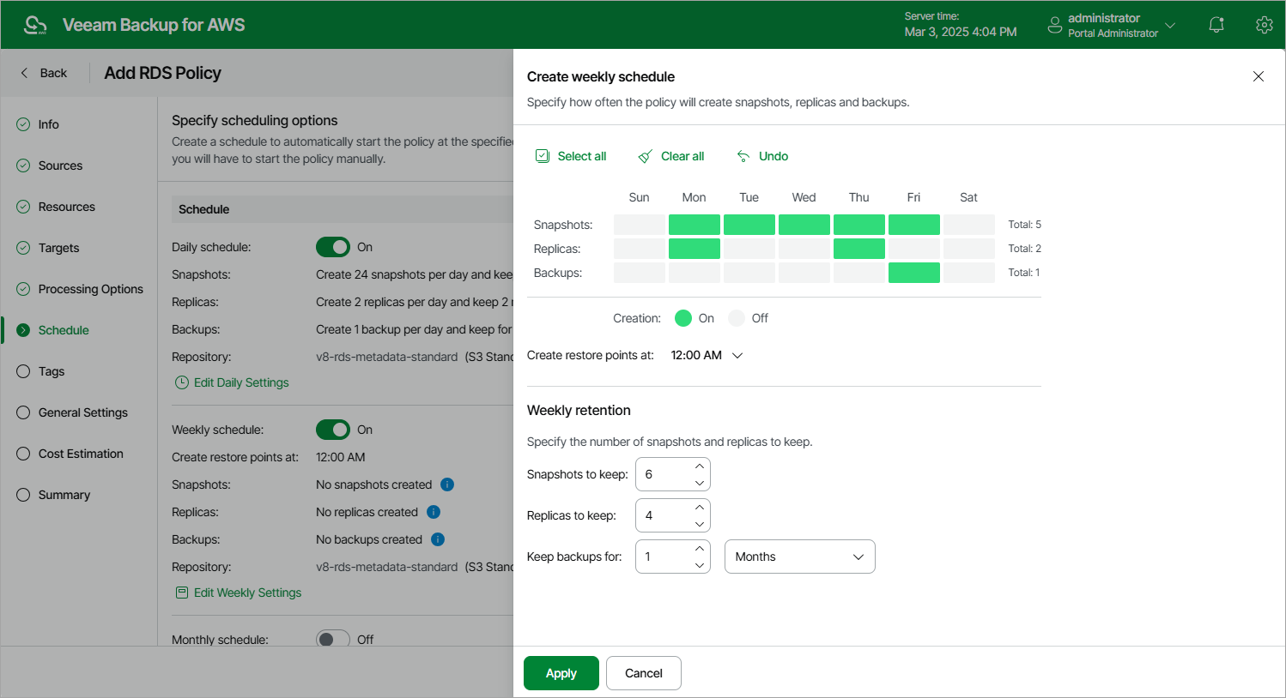This screenshot has width=1286, height=698.
Task: Click the Apply button
Action: (x=561, y=673)
